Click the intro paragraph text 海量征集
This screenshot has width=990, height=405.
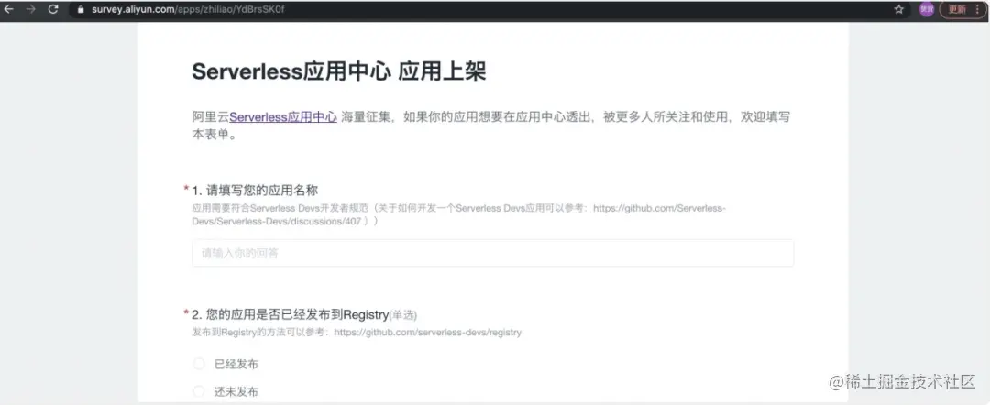click(364, 116)
